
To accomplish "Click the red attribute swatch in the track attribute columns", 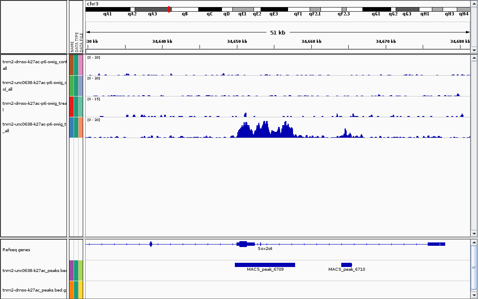I will point(71,106).
